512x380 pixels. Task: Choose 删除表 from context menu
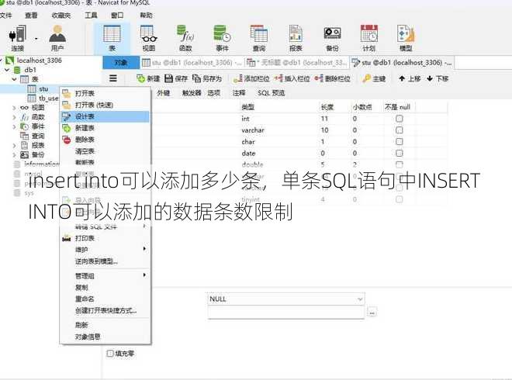tap(106, 140)
